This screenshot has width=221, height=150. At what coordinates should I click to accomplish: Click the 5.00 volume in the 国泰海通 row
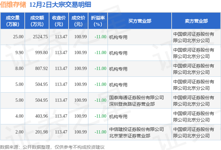tap(19, 100)
